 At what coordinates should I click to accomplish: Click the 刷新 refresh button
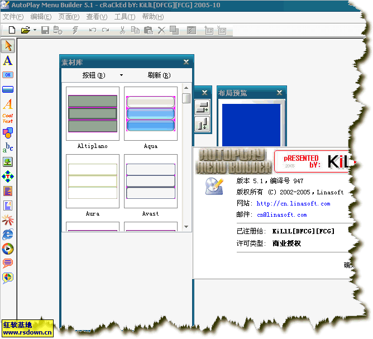pyautogui.click(x=159, y=75)
